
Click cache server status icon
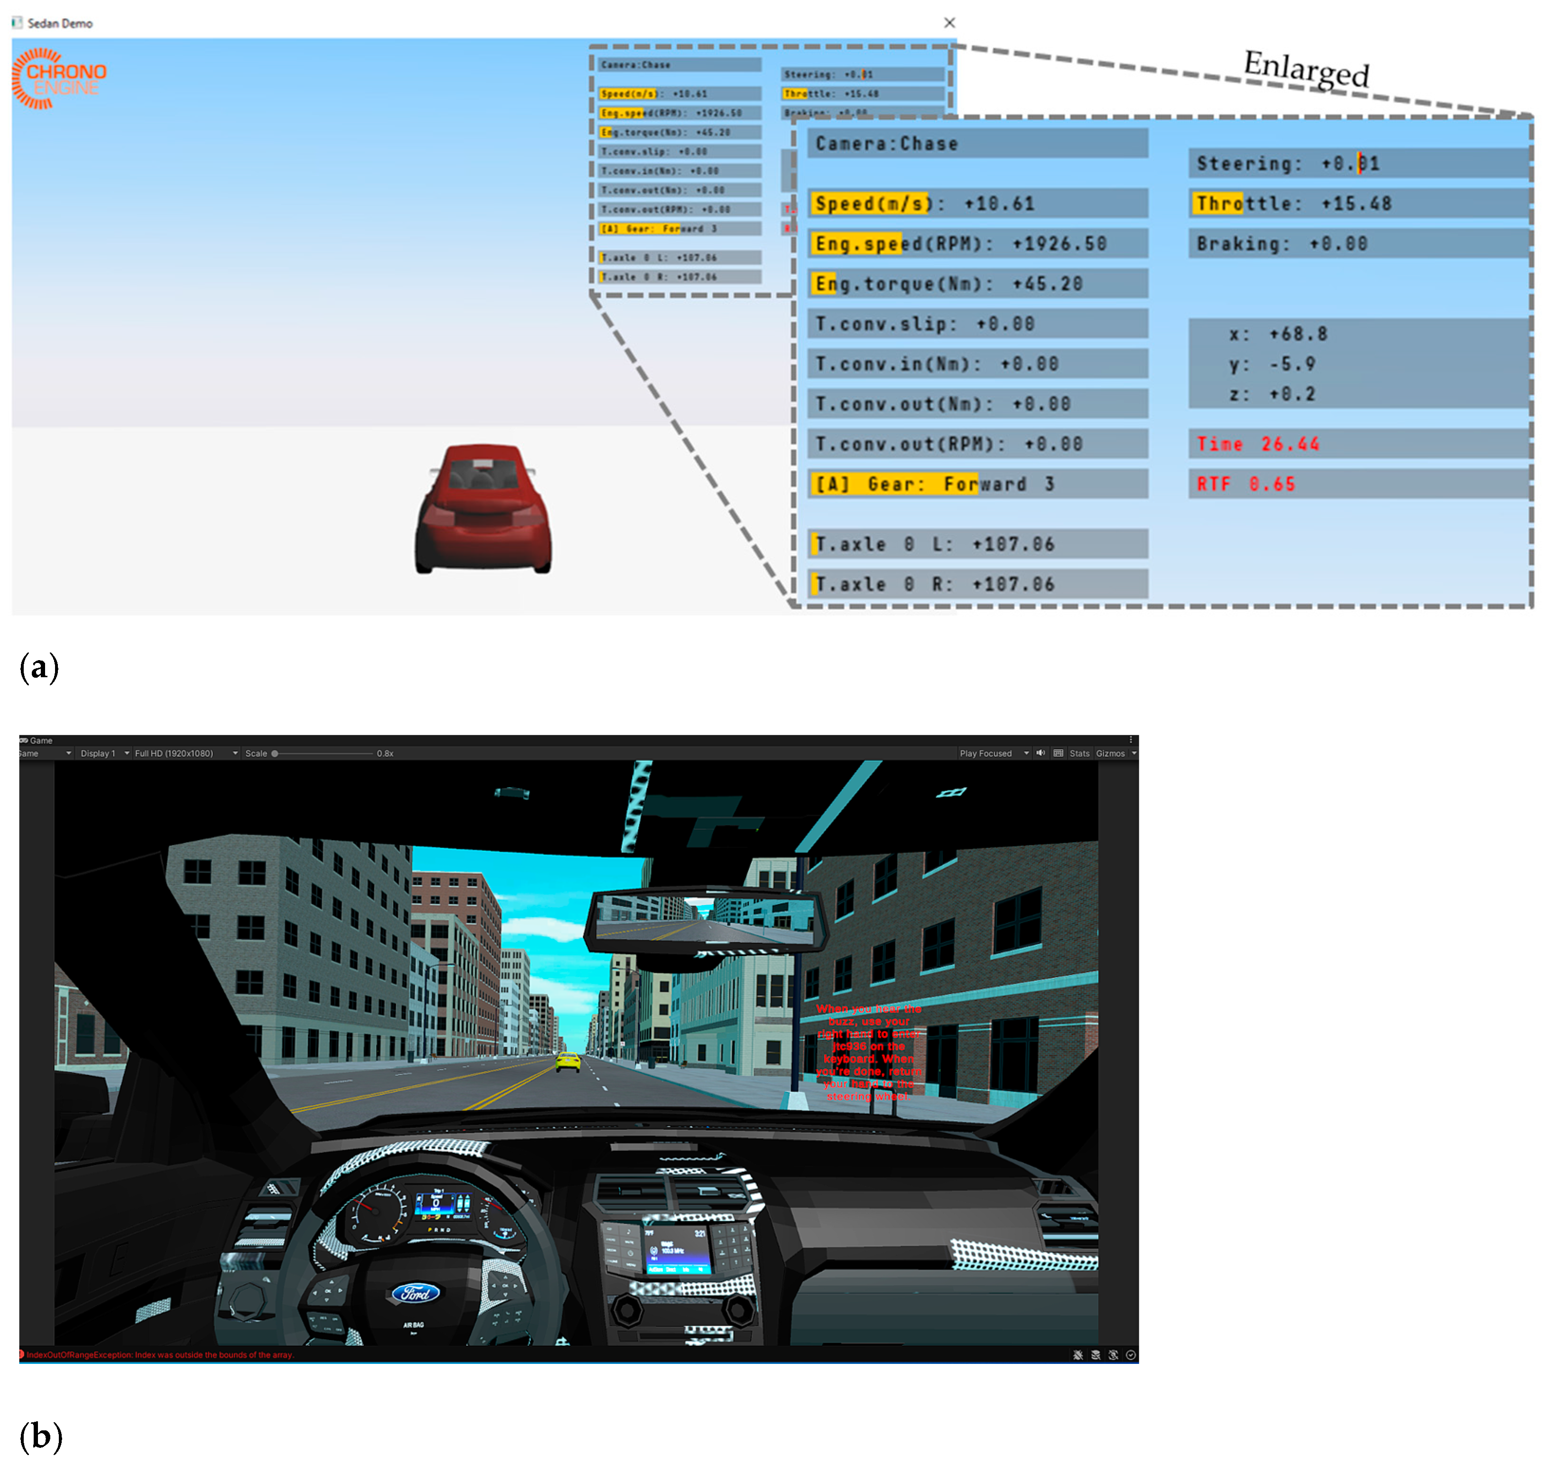[1096, 1355]
